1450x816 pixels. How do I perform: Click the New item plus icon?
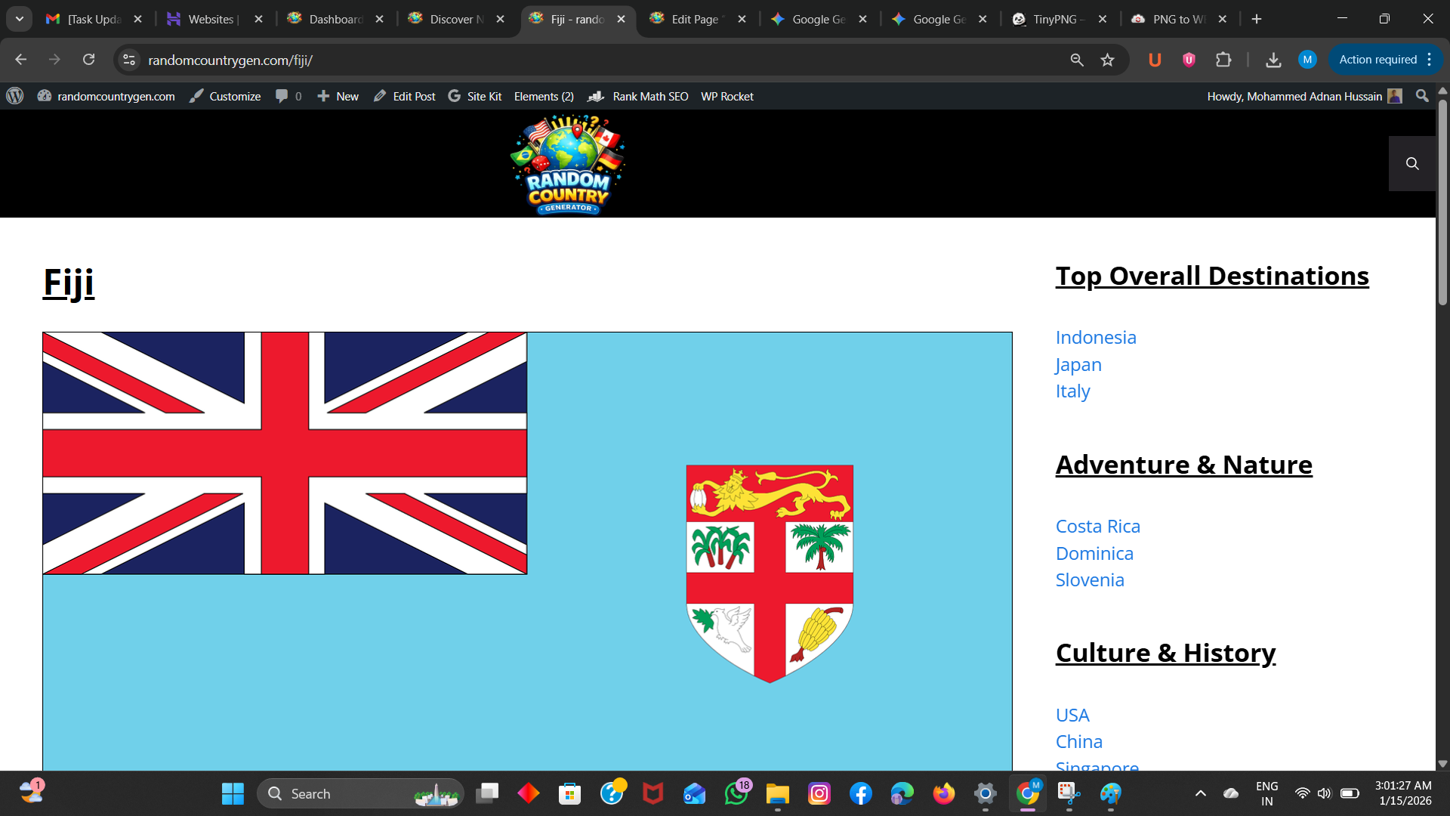[x=324, y=96]
